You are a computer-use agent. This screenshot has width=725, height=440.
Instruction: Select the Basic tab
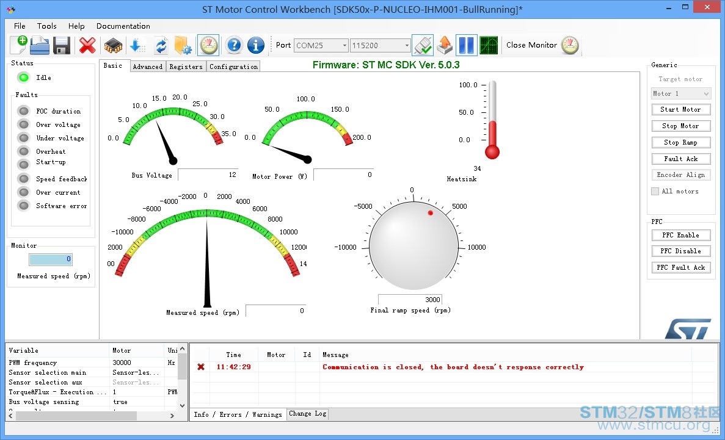coord(113,66)
